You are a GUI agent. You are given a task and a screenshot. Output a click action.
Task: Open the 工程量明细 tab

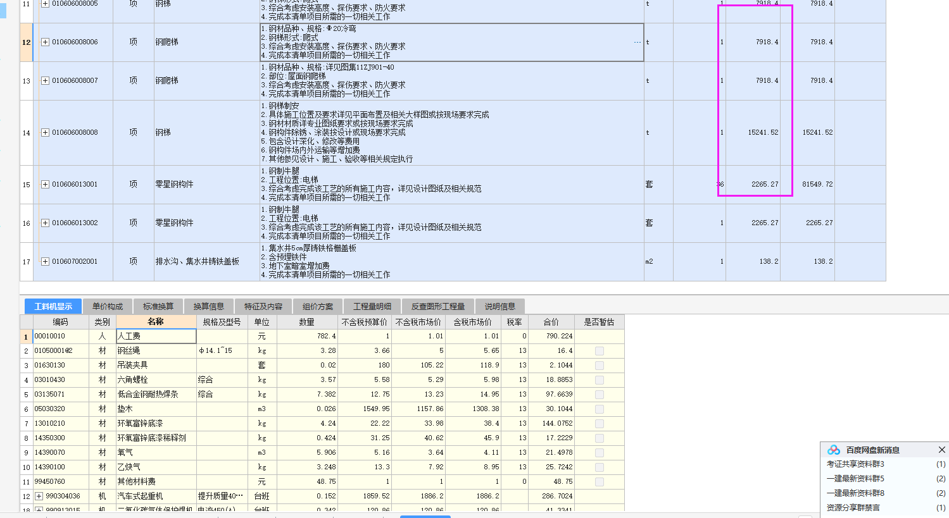coord(372,307)
